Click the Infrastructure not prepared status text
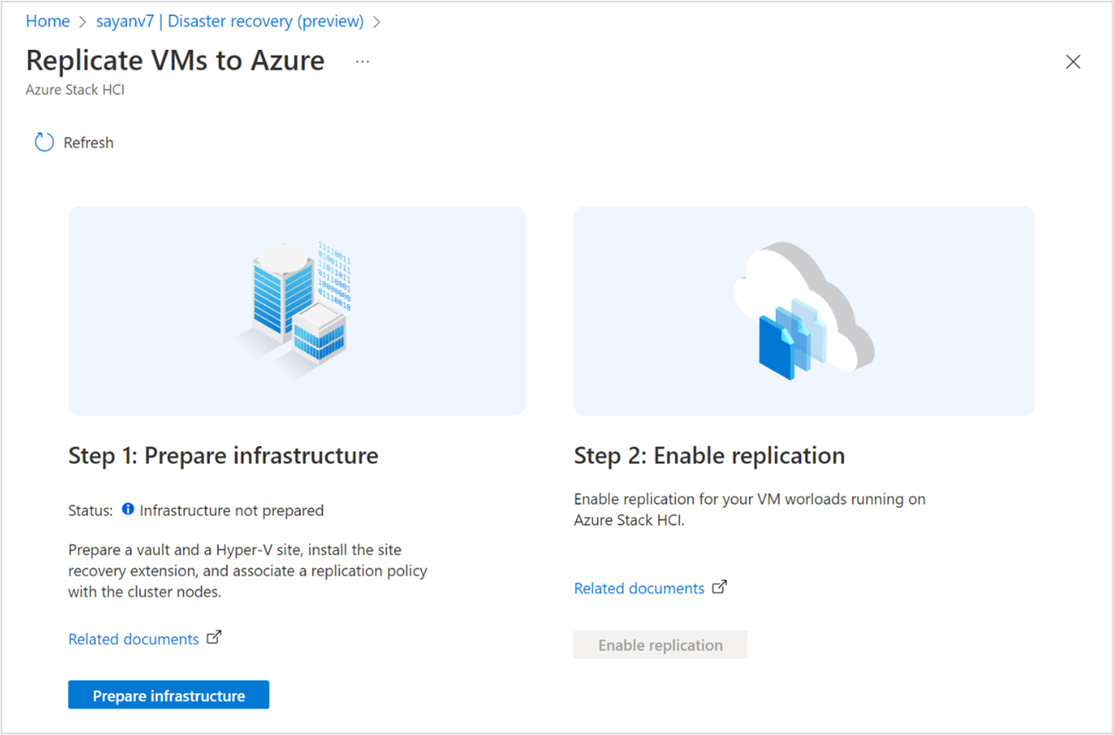Viewport: 1114px width, 735px height. [x=232, y=510]
